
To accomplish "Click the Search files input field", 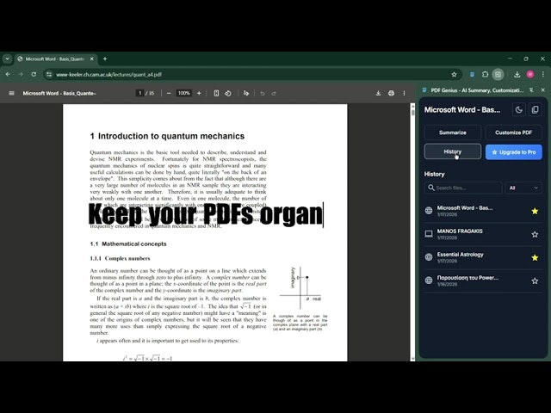I will [463, 188].
